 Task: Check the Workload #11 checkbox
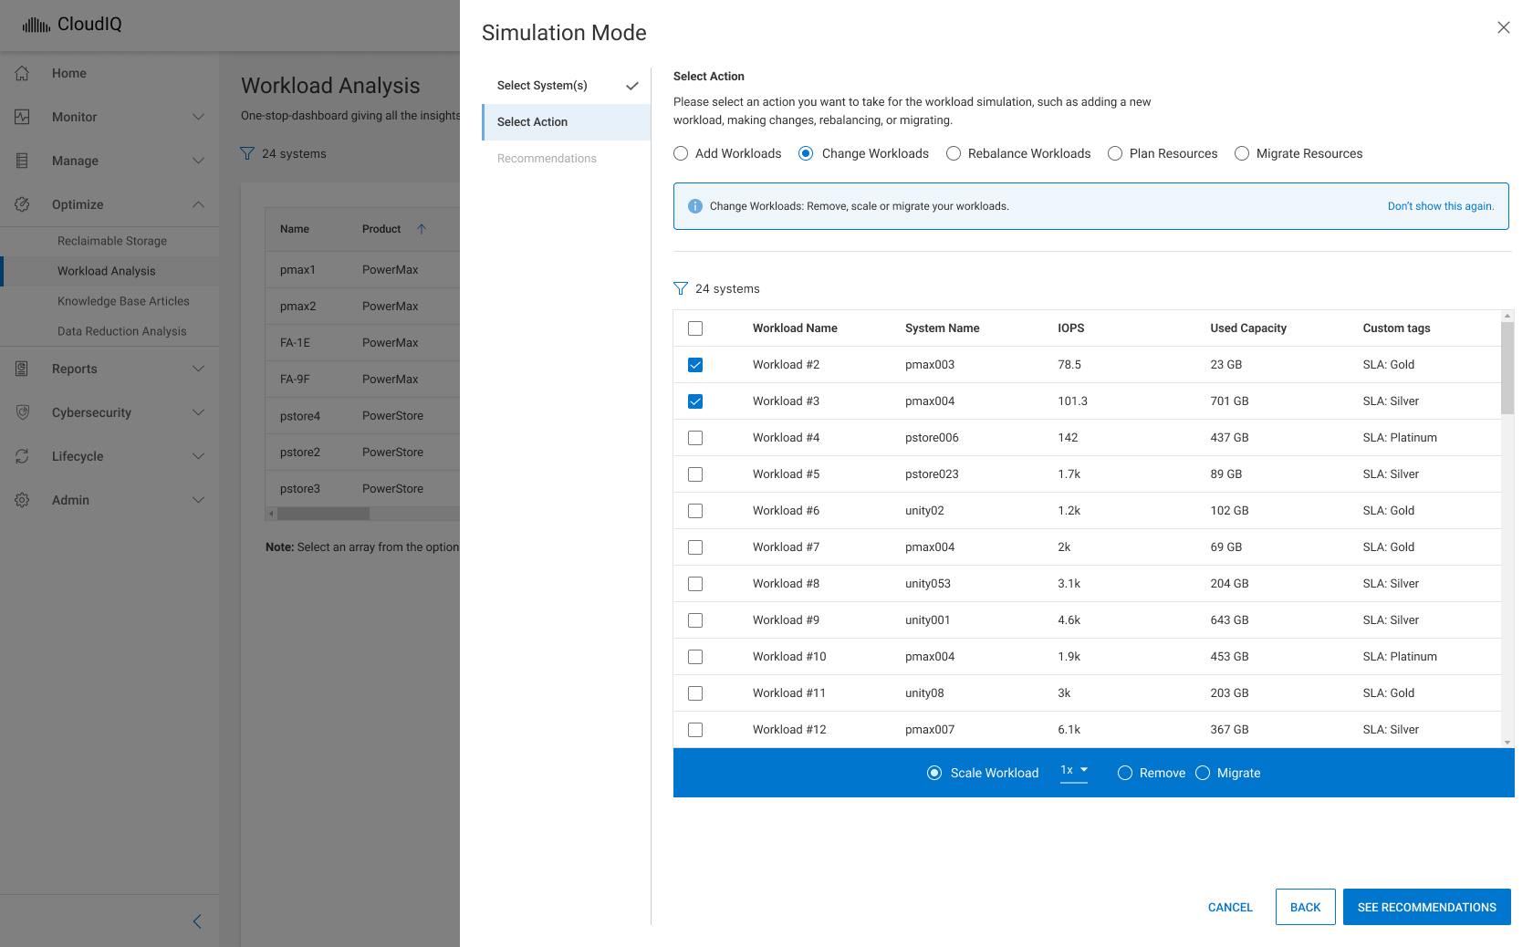[x=695, y=693]
